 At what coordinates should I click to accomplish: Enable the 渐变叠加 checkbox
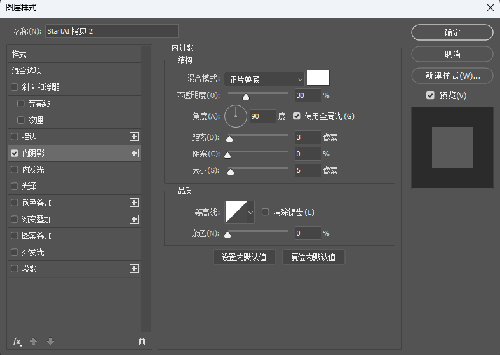tap(15, 219)
